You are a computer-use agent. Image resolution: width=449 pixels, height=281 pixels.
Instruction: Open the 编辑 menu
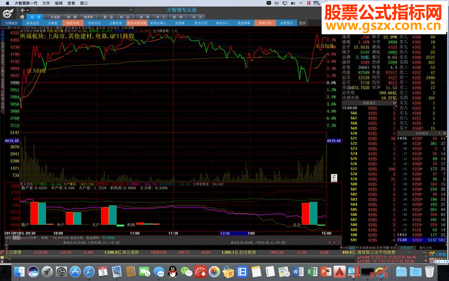tap(59, 3)
